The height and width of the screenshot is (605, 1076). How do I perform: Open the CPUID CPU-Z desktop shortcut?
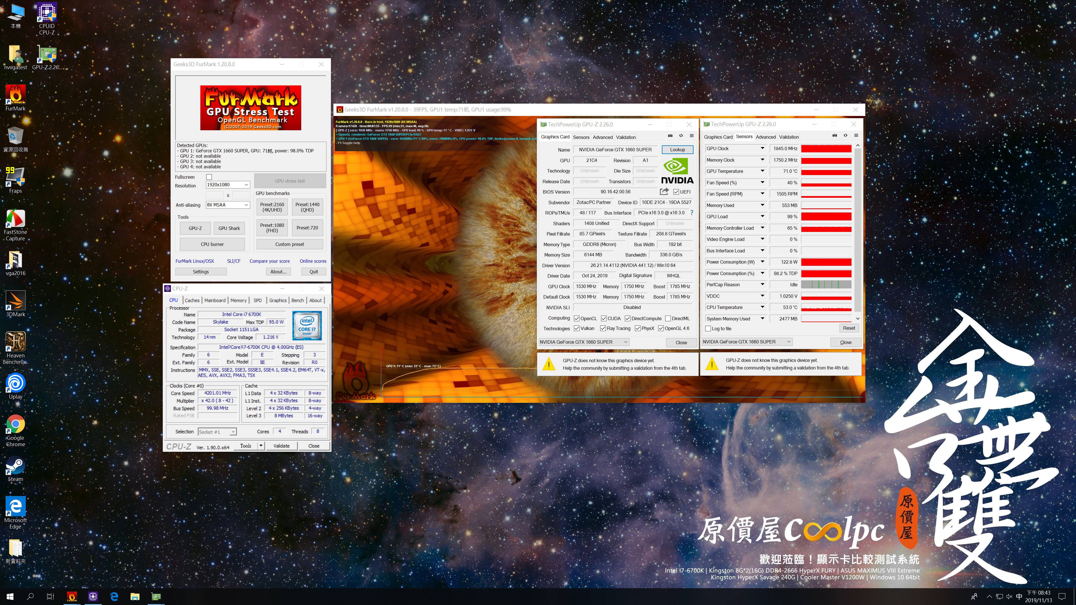47,19
